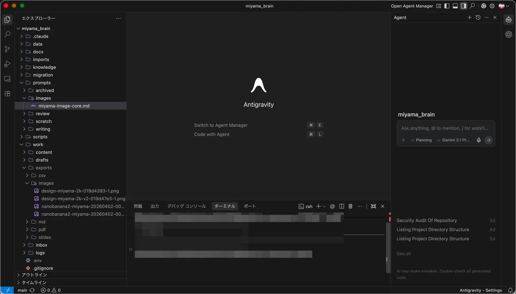Viewport: 516px width, 294px height.
Task: Close the Agent panel
Action: click(495, 18)
